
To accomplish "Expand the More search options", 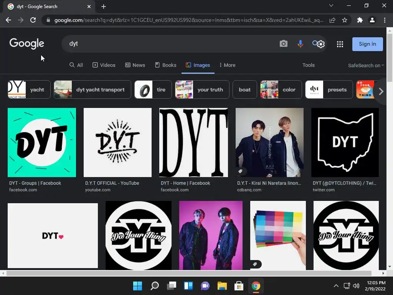I will 227,65.
